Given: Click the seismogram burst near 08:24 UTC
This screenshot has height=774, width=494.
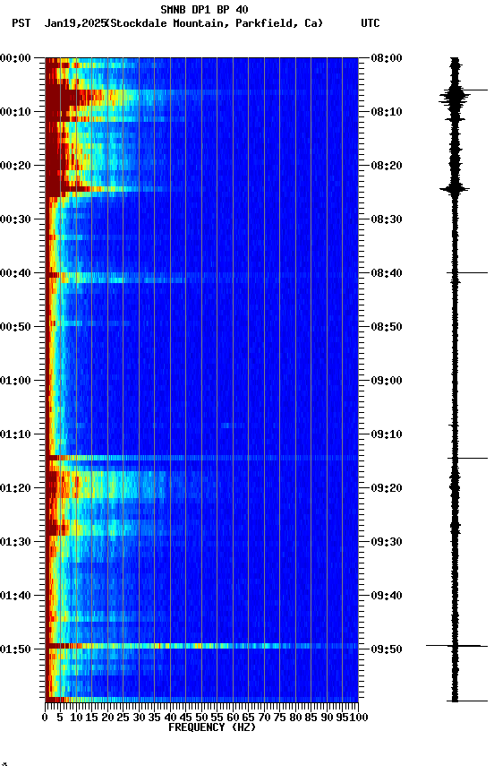Looking at the screenshot, I should point(455,189).
